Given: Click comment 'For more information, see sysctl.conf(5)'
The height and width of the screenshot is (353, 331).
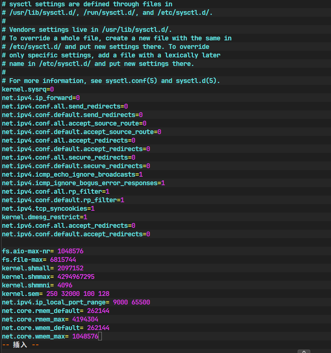Looking at the screenshot, I should click(111, 81).
